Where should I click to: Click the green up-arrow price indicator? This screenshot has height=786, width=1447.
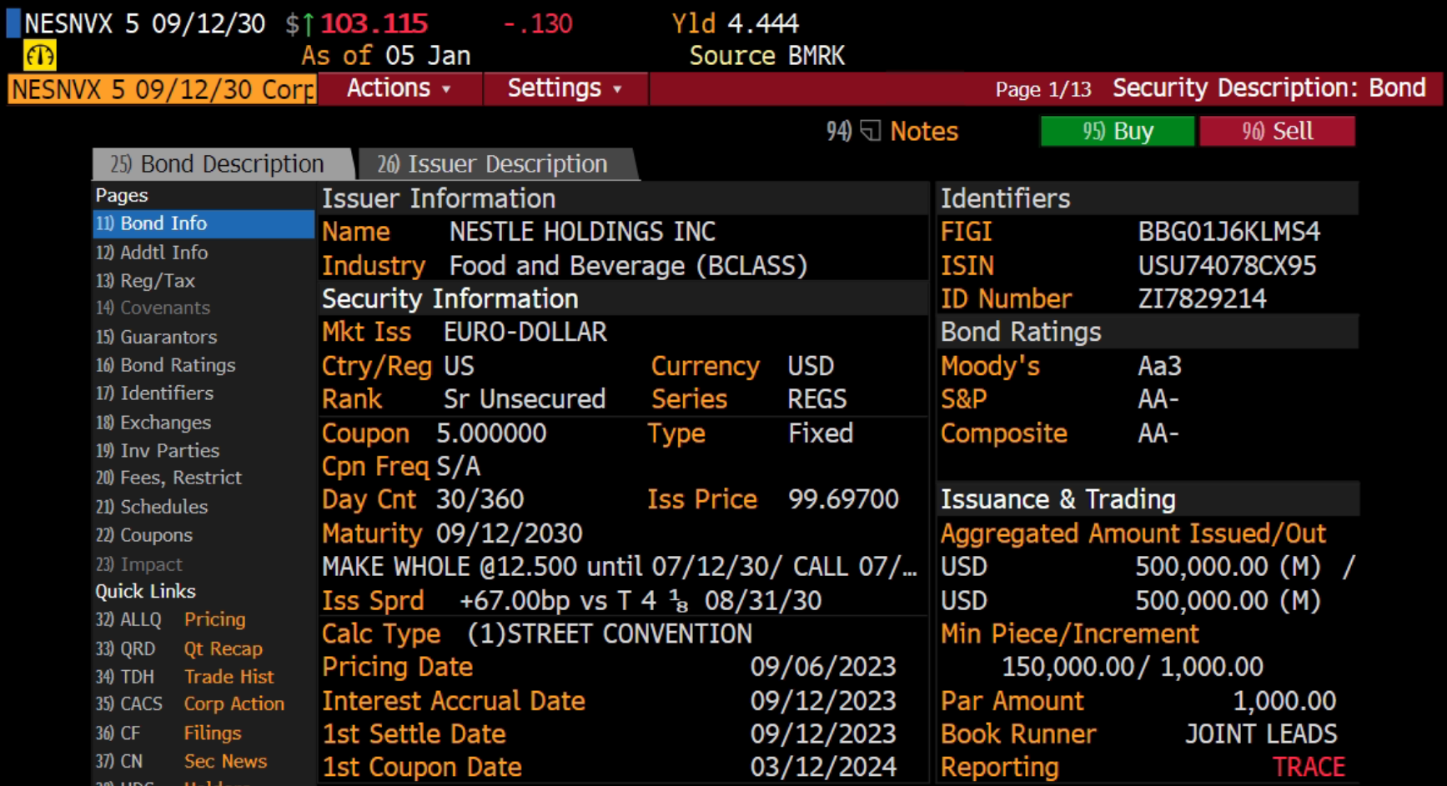coord(308,23)
